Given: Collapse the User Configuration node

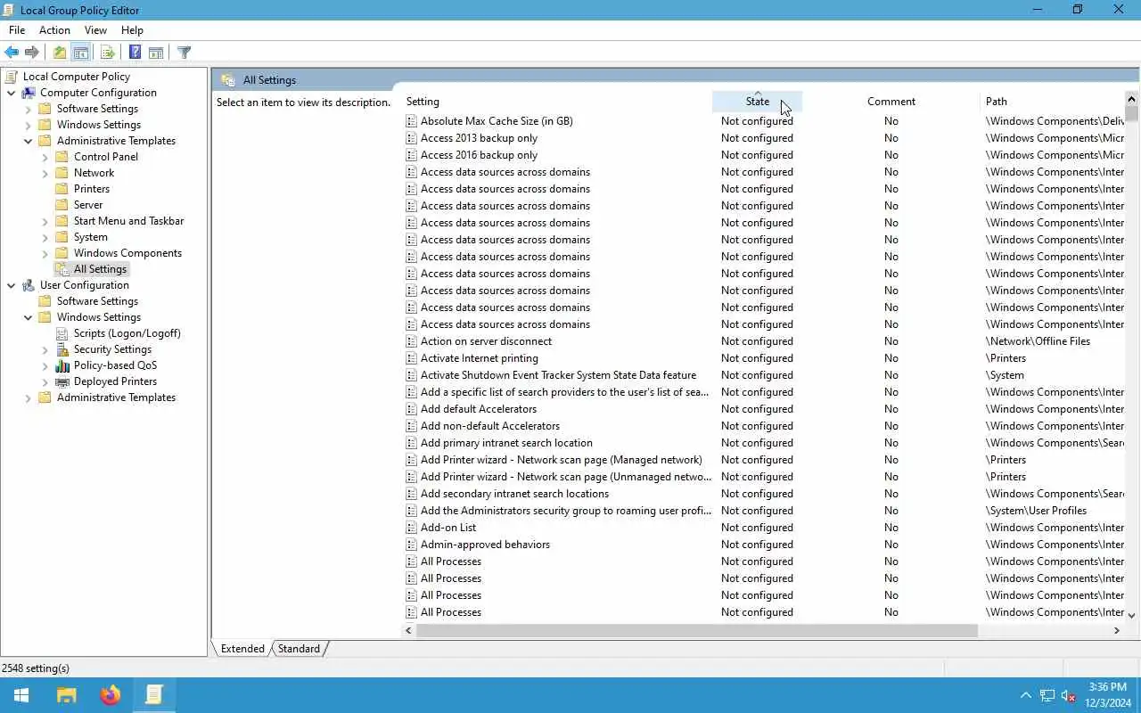Looking at the screenshot, I should click(11, 285).
